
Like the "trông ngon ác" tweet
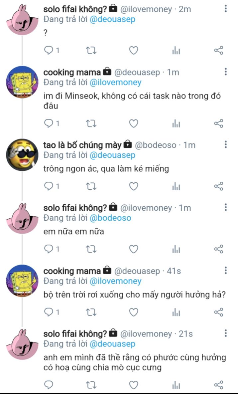pos(134,186)
